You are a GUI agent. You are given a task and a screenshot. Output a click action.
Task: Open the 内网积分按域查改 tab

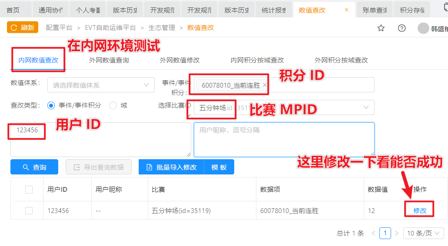[257, 60]
